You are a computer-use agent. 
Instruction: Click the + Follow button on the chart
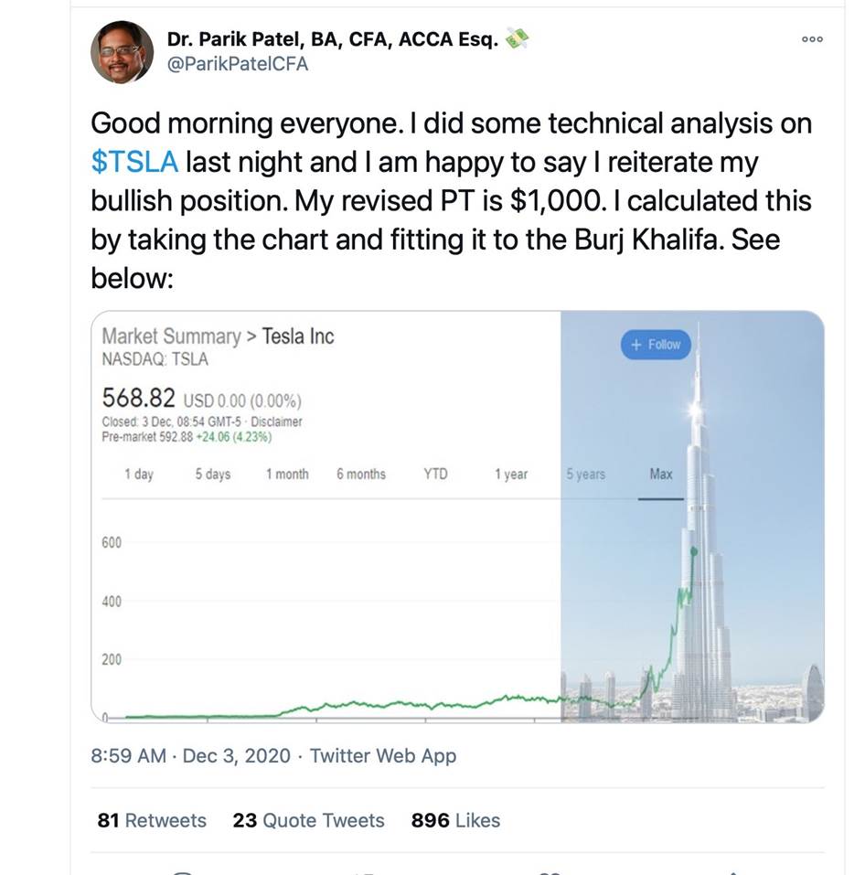pyautogui.click(x=657, y=345)
